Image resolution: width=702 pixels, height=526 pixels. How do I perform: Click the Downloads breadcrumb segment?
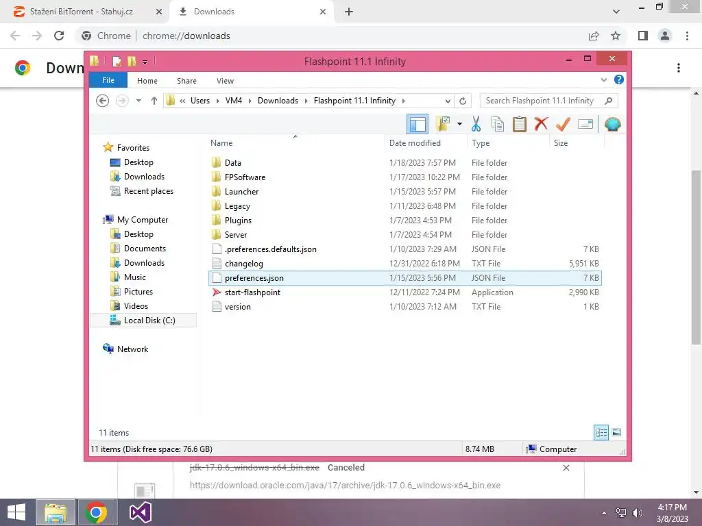[278, 101]
